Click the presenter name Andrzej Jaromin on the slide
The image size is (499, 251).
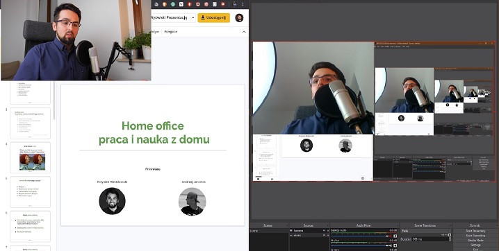coord(193,182)
